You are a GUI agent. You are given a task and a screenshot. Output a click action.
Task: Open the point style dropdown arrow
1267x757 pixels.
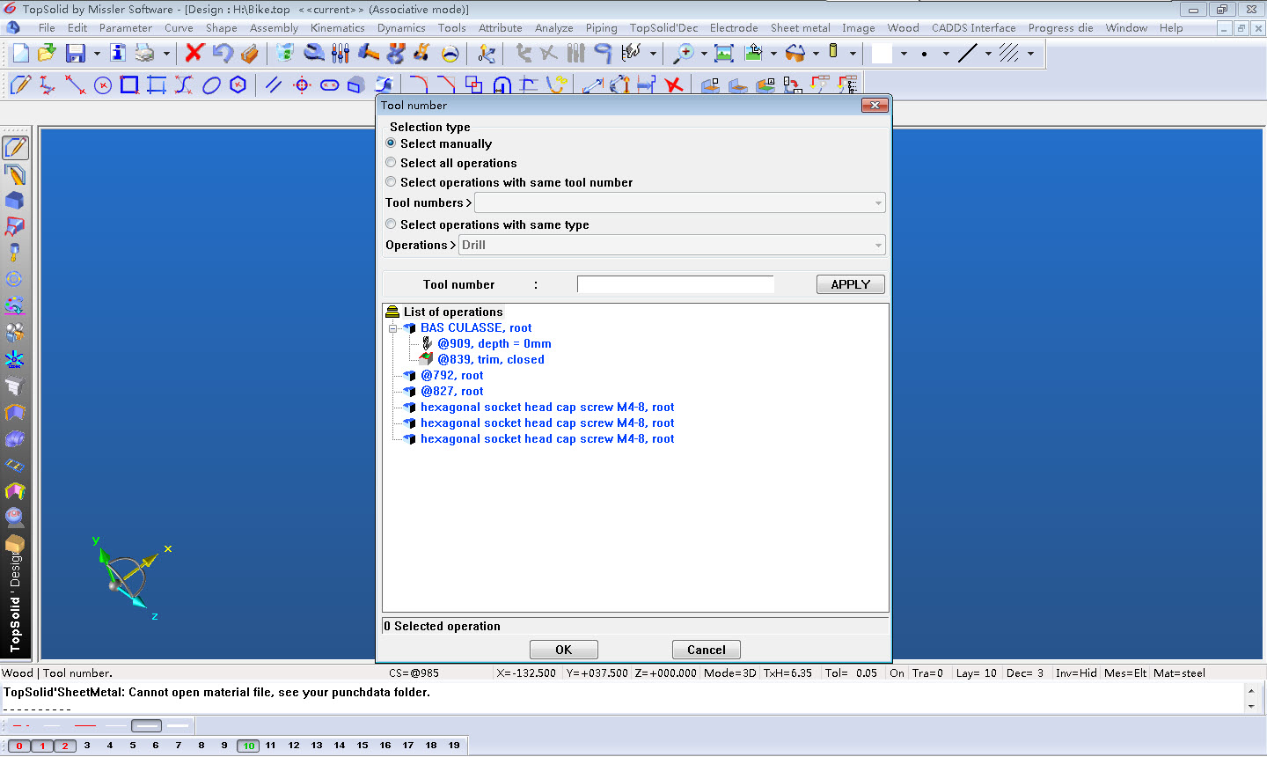pyautogui.click(x=946, y=54)
